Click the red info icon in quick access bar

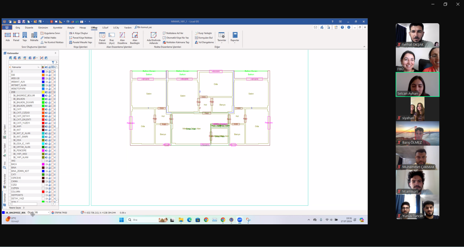(x=51, y=22)
